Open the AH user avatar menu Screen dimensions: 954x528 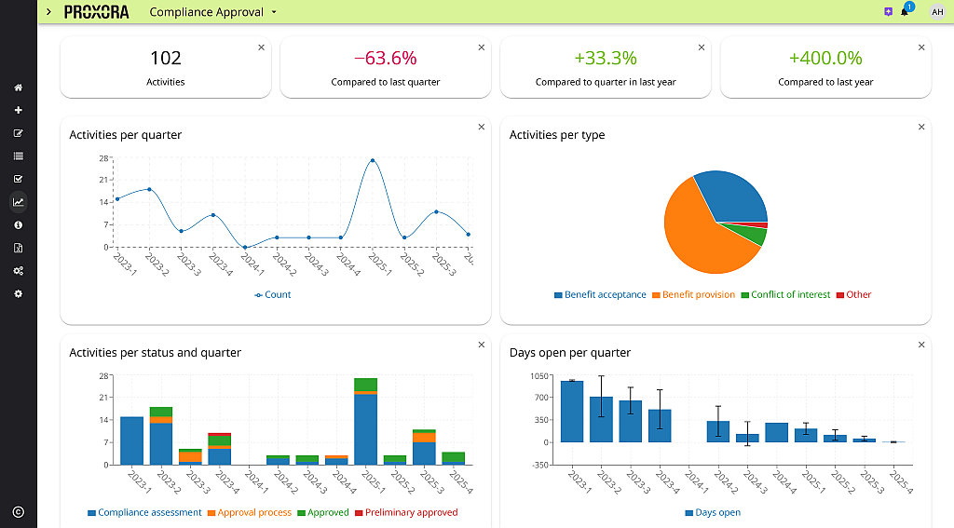pos(937,12)
